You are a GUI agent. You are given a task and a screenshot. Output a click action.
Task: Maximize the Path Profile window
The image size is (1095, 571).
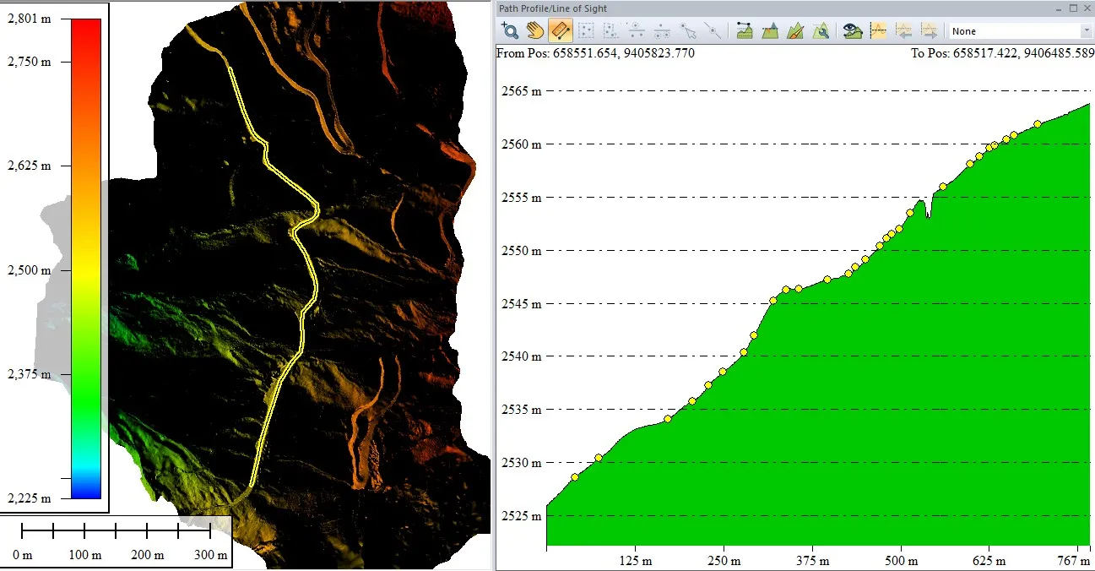(1072, 8)
